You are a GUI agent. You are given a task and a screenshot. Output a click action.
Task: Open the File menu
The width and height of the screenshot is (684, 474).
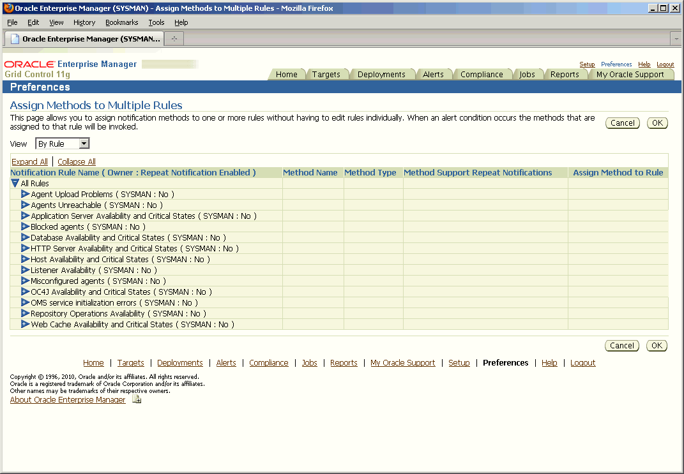coord(12,22)
